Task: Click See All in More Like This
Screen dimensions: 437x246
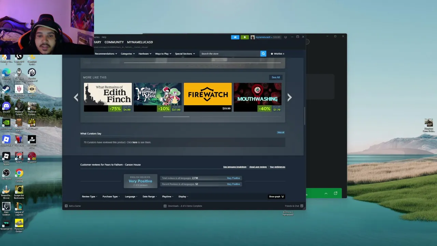Action: tap(276, 77)
